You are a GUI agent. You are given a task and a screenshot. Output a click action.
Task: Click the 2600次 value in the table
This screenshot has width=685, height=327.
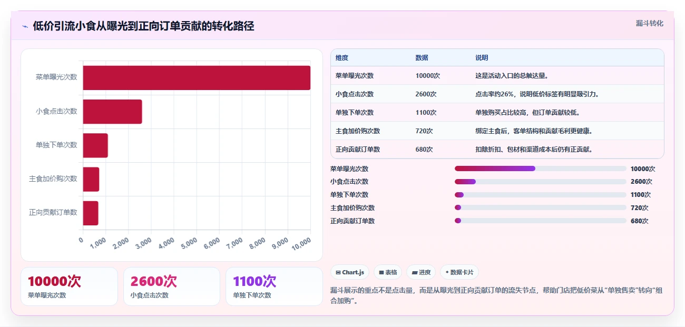click(x=426, y=94)
